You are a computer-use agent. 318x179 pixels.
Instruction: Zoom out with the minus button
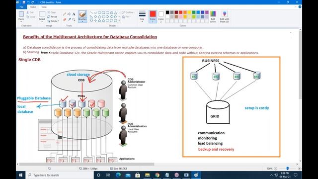275,169
